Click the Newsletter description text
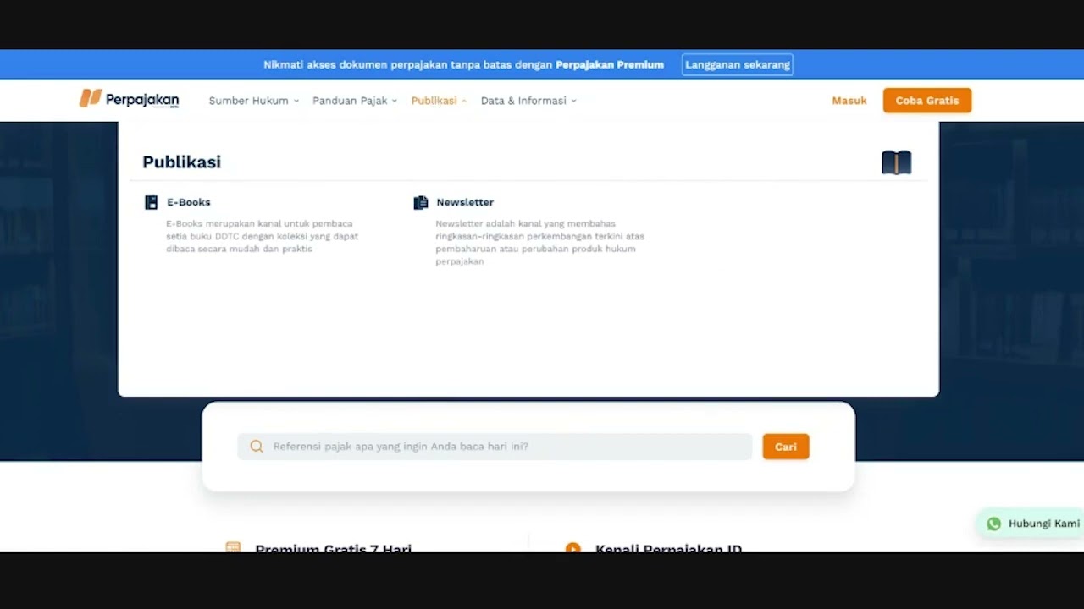This screenshot has width=1084, height=609. [539, 243]
